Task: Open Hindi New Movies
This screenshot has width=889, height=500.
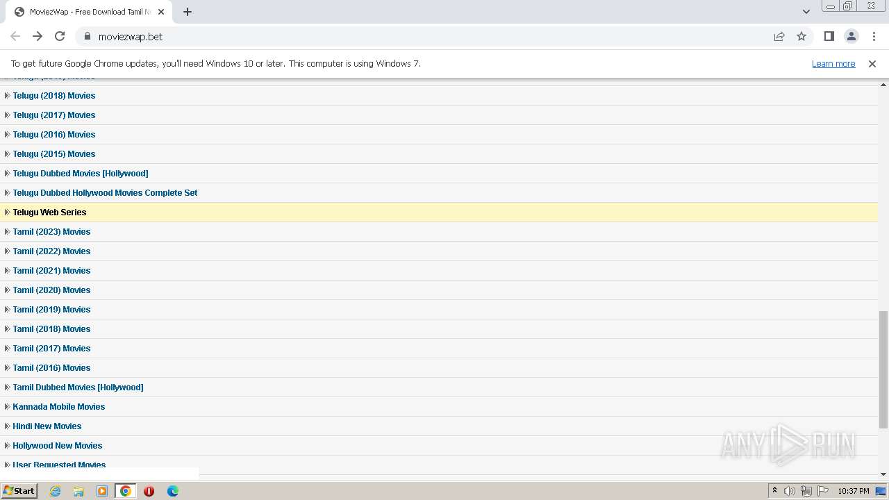Action: (x=47, y=426)
